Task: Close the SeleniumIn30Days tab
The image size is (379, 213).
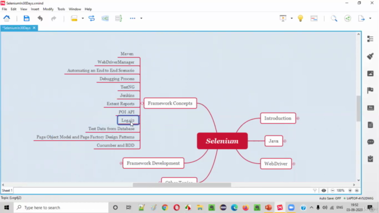Action: (34, 28)
